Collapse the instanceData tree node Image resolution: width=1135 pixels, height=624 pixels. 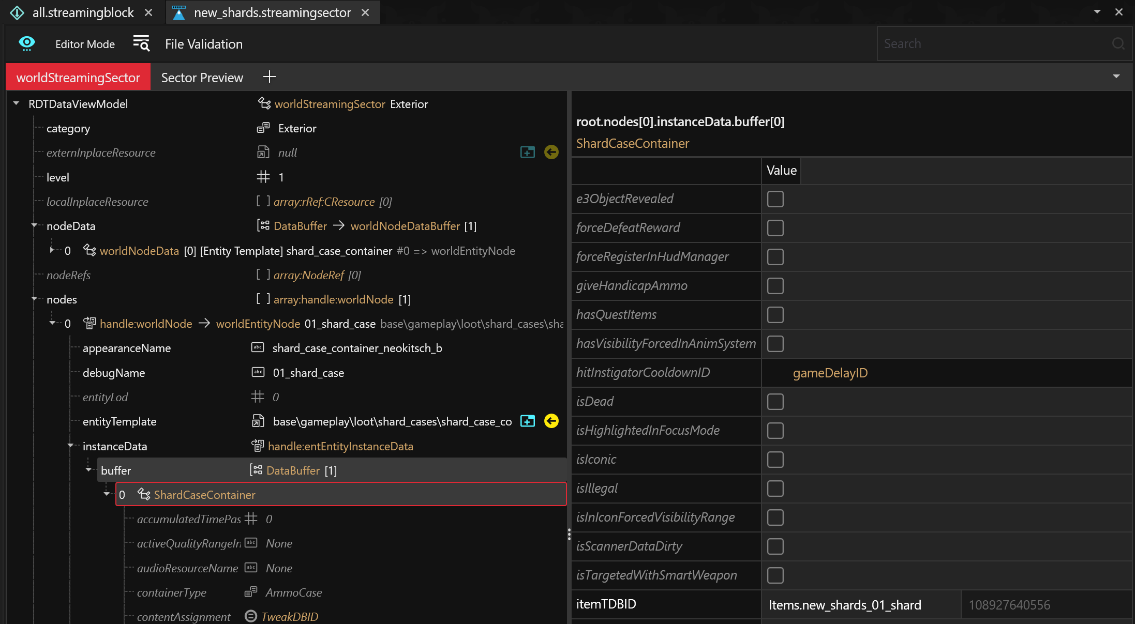point(70,446)
